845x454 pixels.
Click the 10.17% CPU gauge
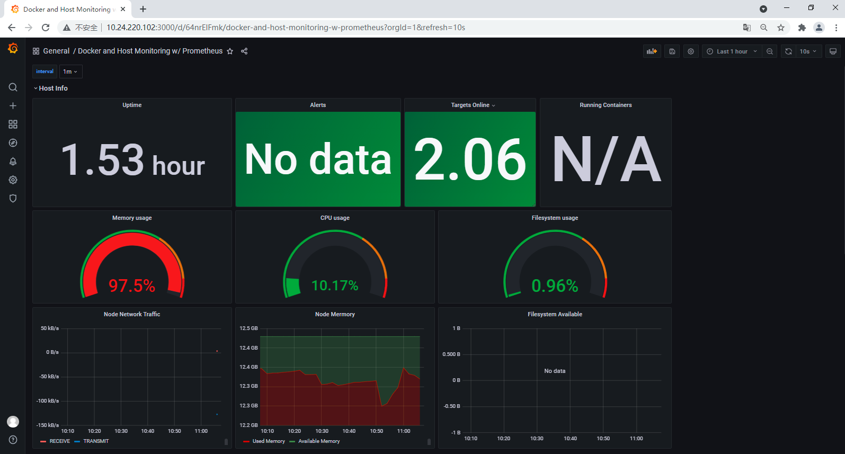(x=335, y=264)
